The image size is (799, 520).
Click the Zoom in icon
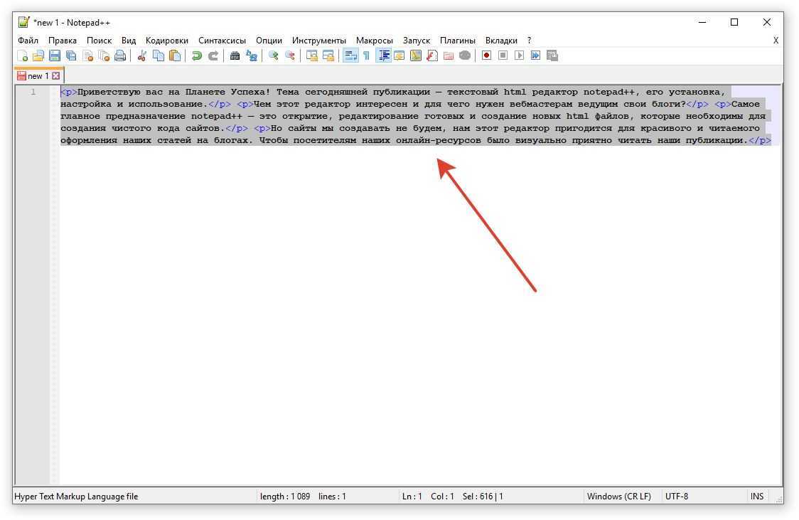click(x=273, y=55)
